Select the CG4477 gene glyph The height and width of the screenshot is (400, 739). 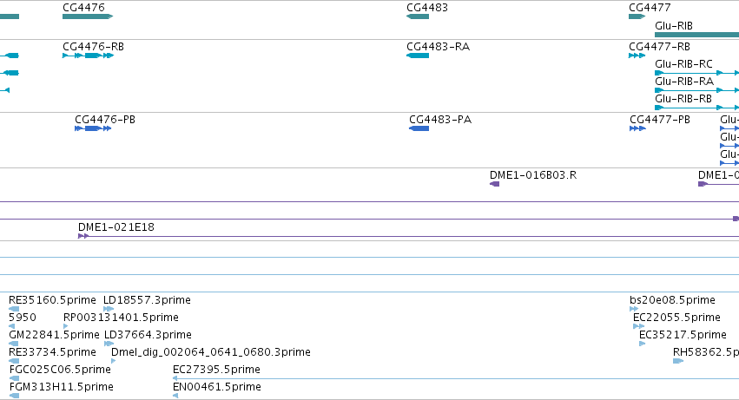point(637,16)
